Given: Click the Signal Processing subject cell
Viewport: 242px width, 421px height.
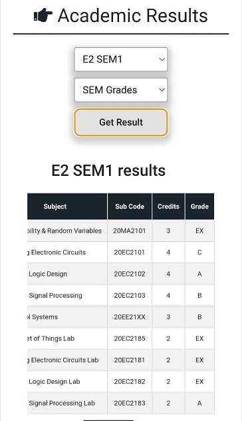Looking at the screenshot, I should click(67, 296).
